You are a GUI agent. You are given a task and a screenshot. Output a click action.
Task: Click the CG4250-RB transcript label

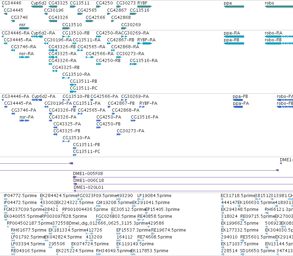(x=108, y=61)
